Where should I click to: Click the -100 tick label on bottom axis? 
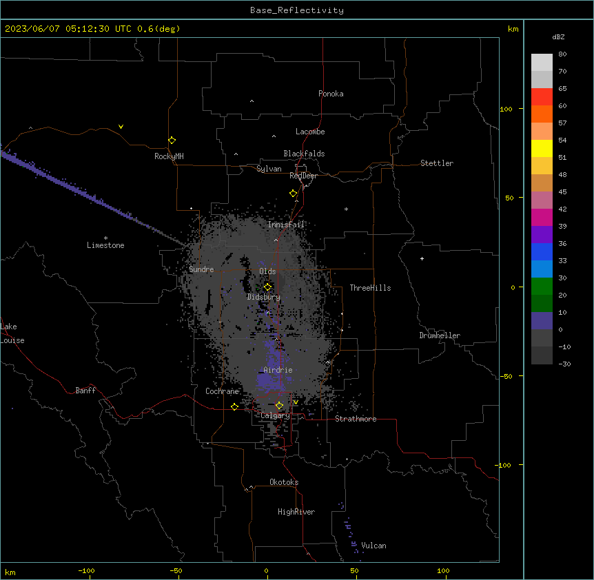tap(86, 570)
